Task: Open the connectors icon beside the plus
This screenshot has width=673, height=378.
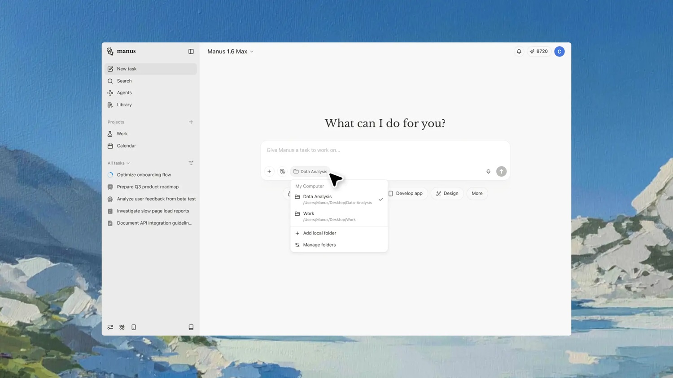Action: pyautogui.click(x=282, y=171)
